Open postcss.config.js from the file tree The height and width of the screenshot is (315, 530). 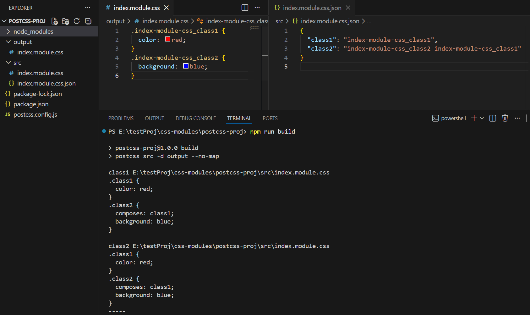(x=35, y=114)
